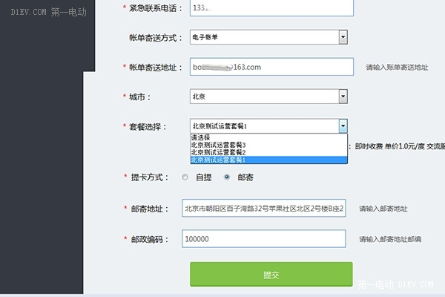Submit the form with green 提交 button
The height and width of the screenshot is (297, 445).
click(271, 274)
